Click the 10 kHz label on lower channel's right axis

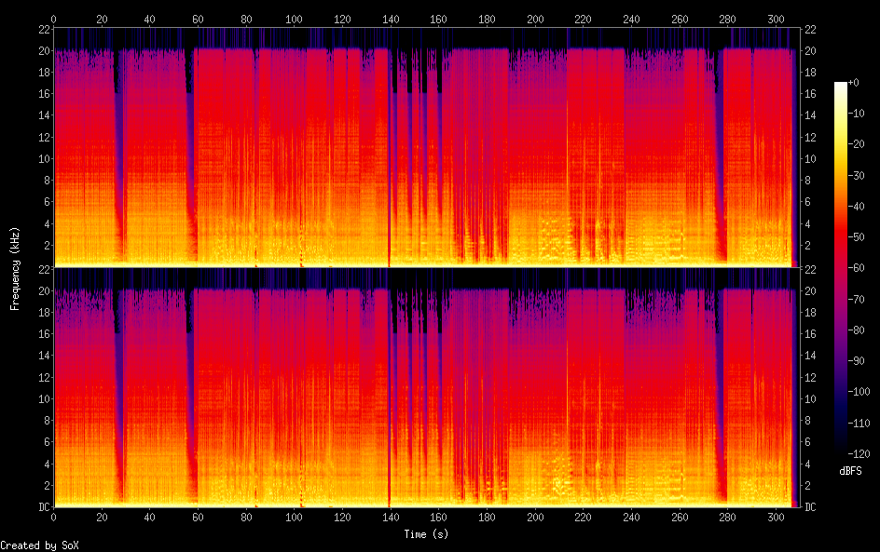810,398
